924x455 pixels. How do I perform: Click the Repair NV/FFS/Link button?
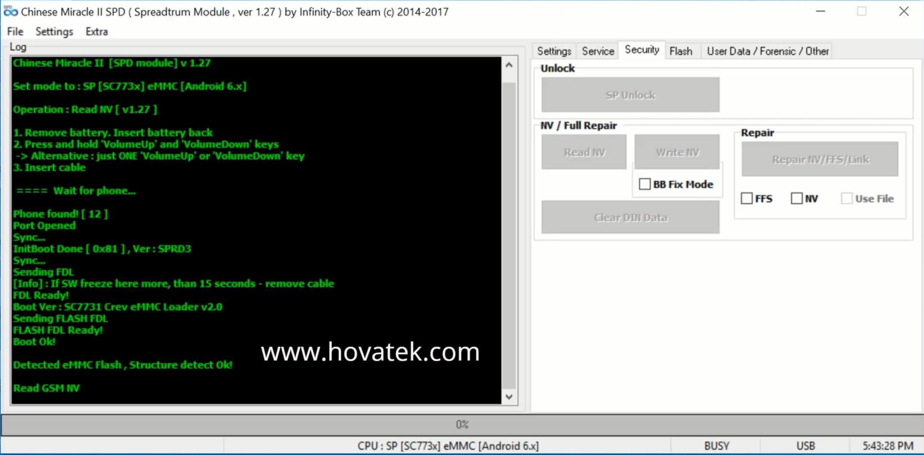[820, 159]
